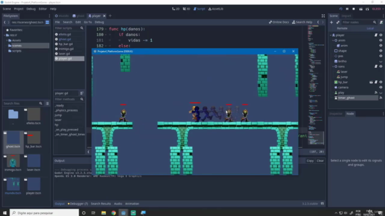Go to next script edit location

pos(323,22)
